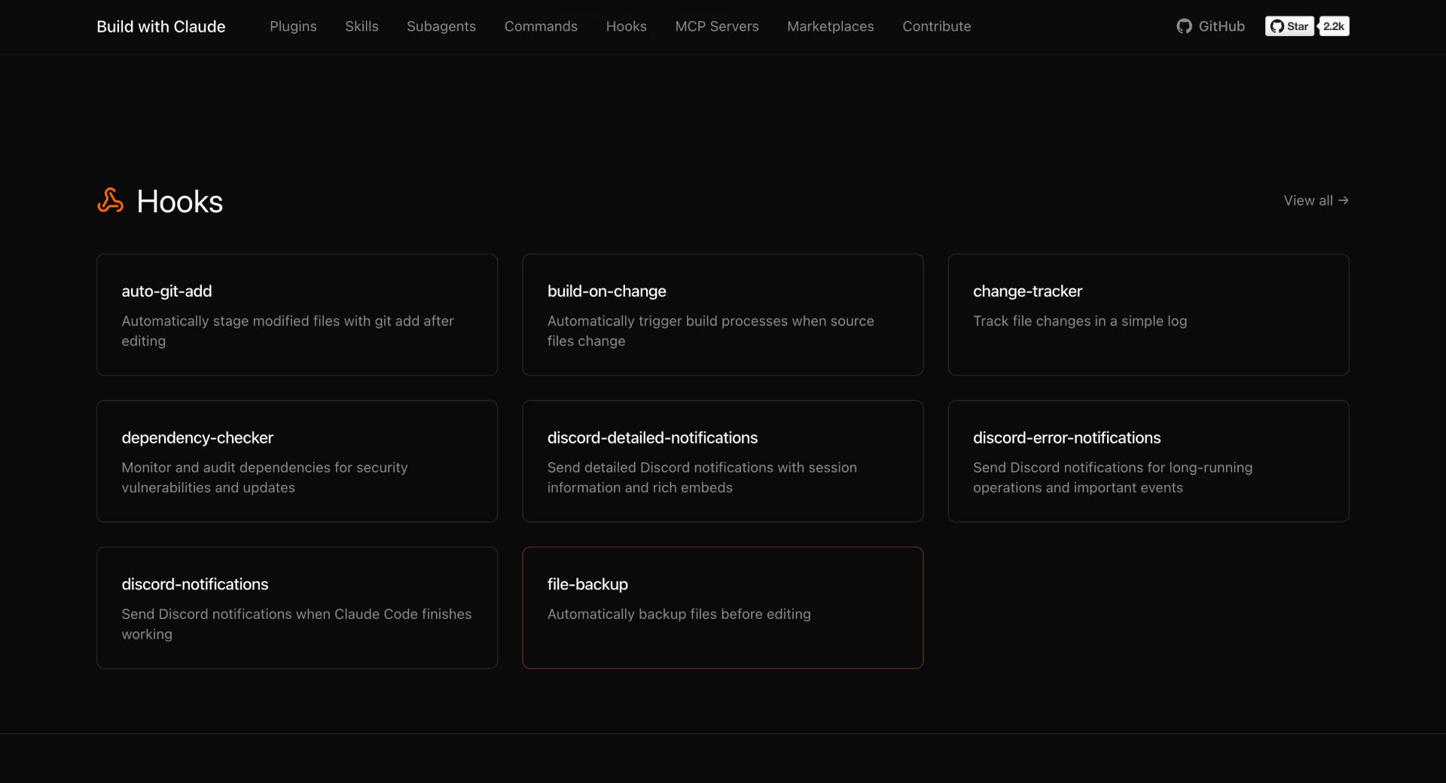Click the 2.2k star count badge
Image resolution: width=1446 pixels, height=783 pixels.
pos(1334,26)
